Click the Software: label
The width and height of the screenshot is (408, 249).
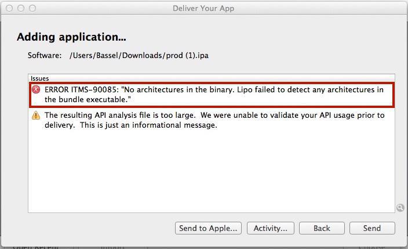click(x=44, y=56)
